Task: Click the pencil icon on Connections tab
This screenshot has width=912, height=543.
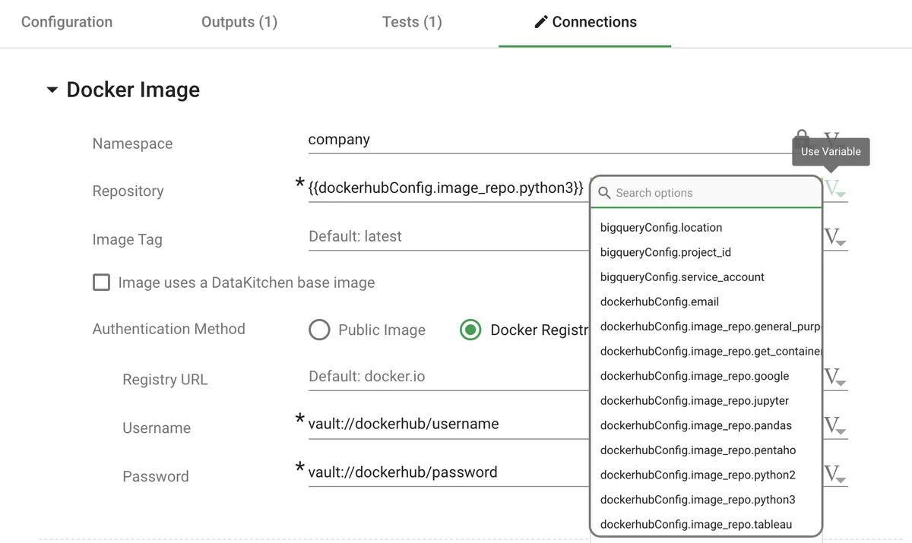Action: pyautogui.click(x=540, y=22)
